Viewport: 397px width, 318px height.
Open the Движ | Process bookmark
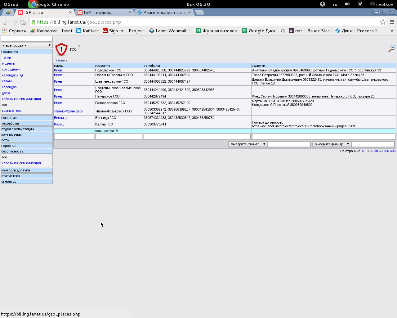pos(357,31)
